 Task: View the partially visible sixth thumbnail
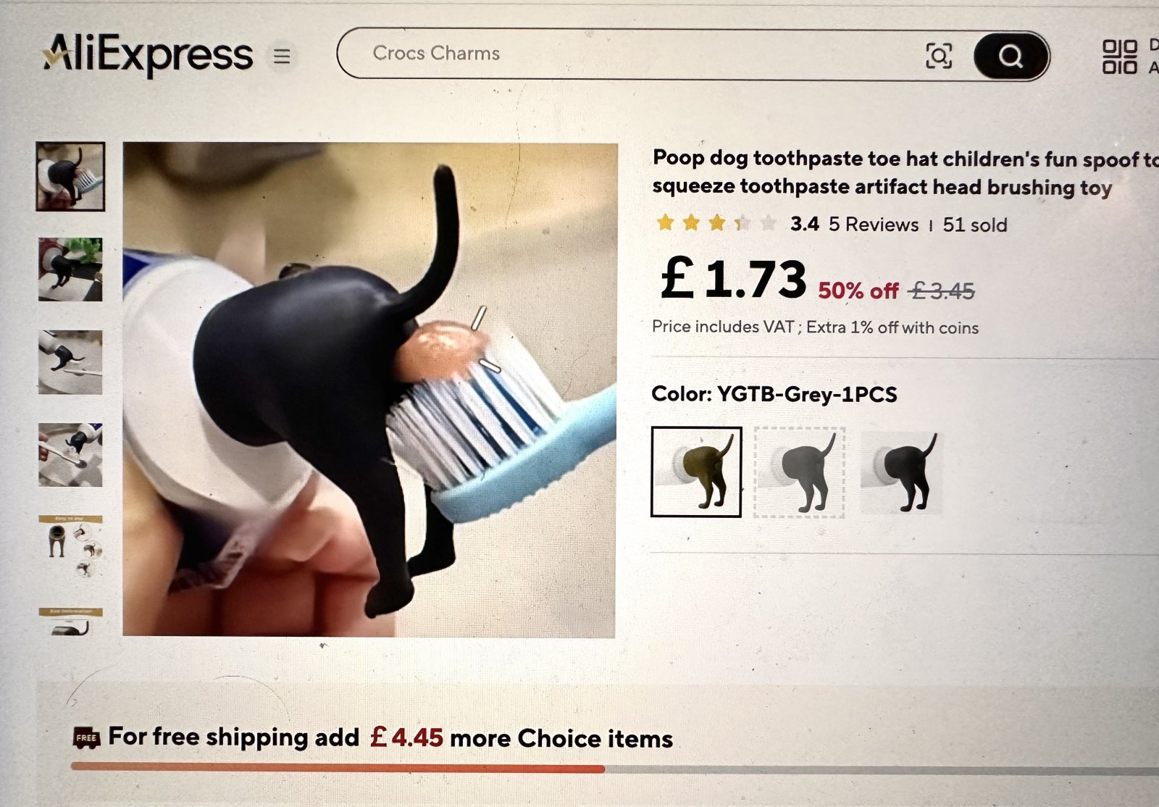click(x=70, y=622)
